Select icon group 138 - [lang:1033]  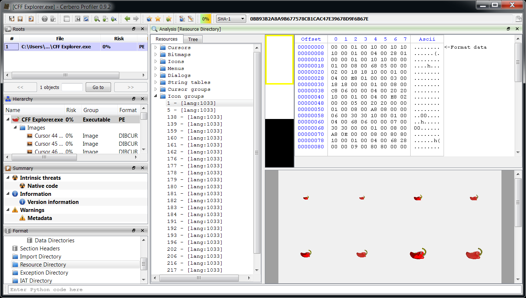point(195,117)
